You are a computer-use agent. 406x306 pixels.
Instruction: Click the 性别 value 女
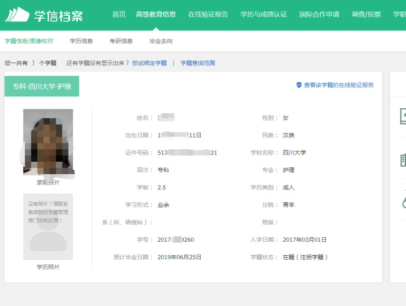pyautogui.click(x=285, y=118)
